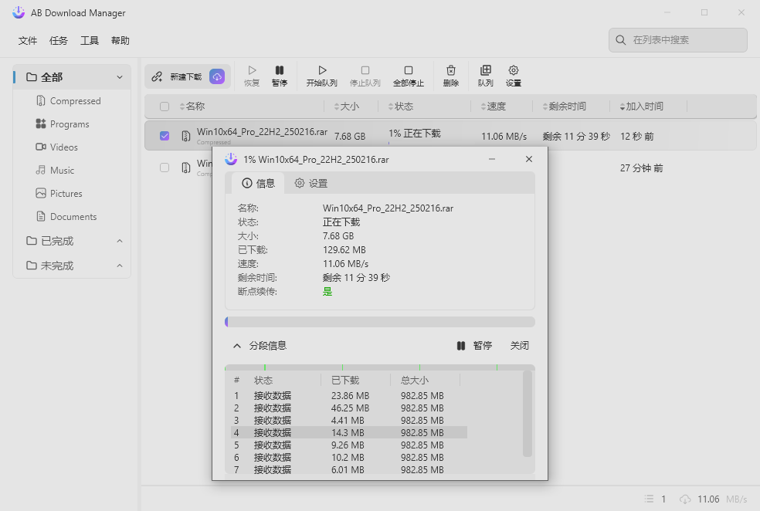Sort by 大小 column header
Image resolution: width=760 pixels, height=511 pixels.
347,107
